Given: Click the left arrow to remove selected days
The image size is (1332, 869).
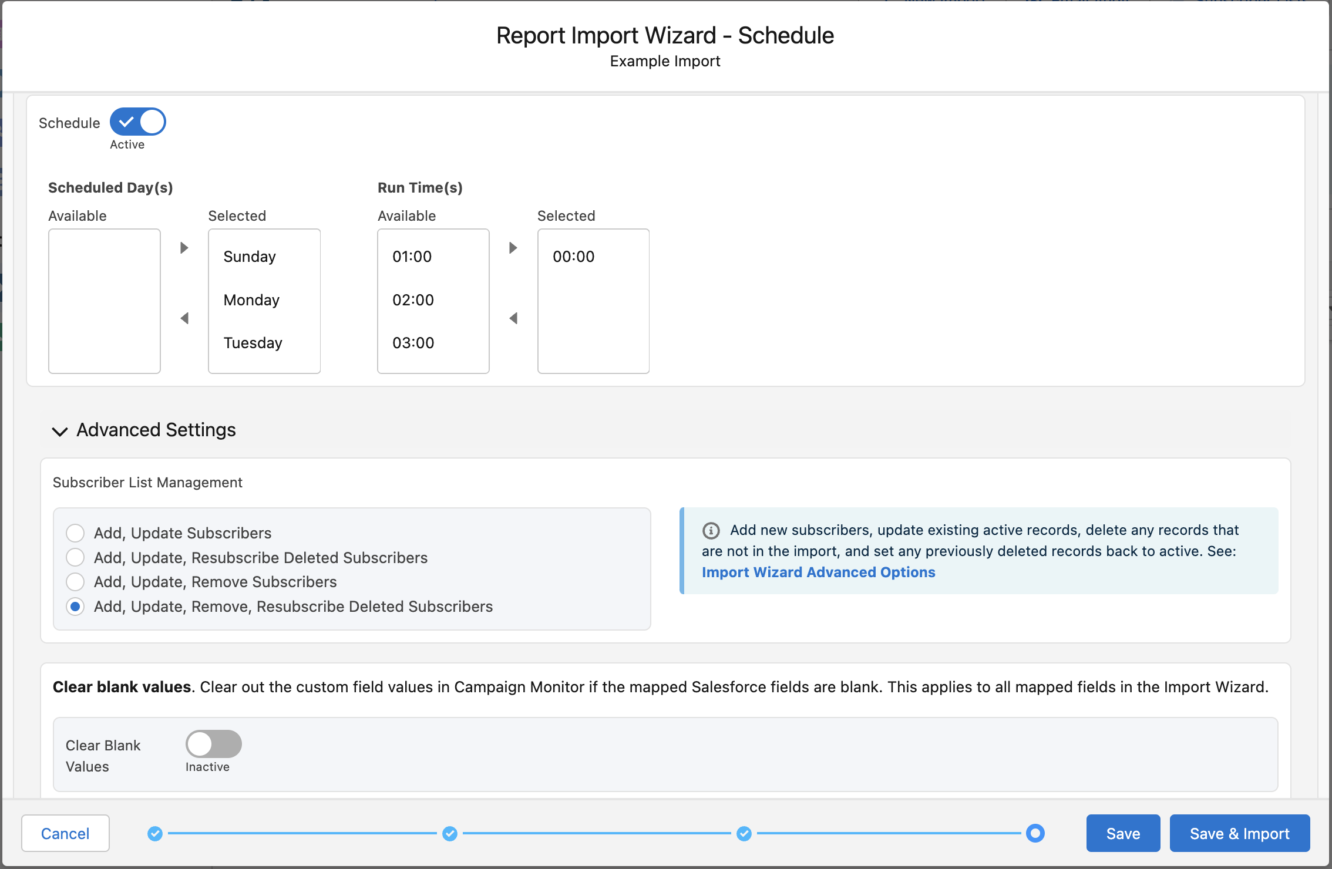Looking at the screenshot, I should coord(184,318).
